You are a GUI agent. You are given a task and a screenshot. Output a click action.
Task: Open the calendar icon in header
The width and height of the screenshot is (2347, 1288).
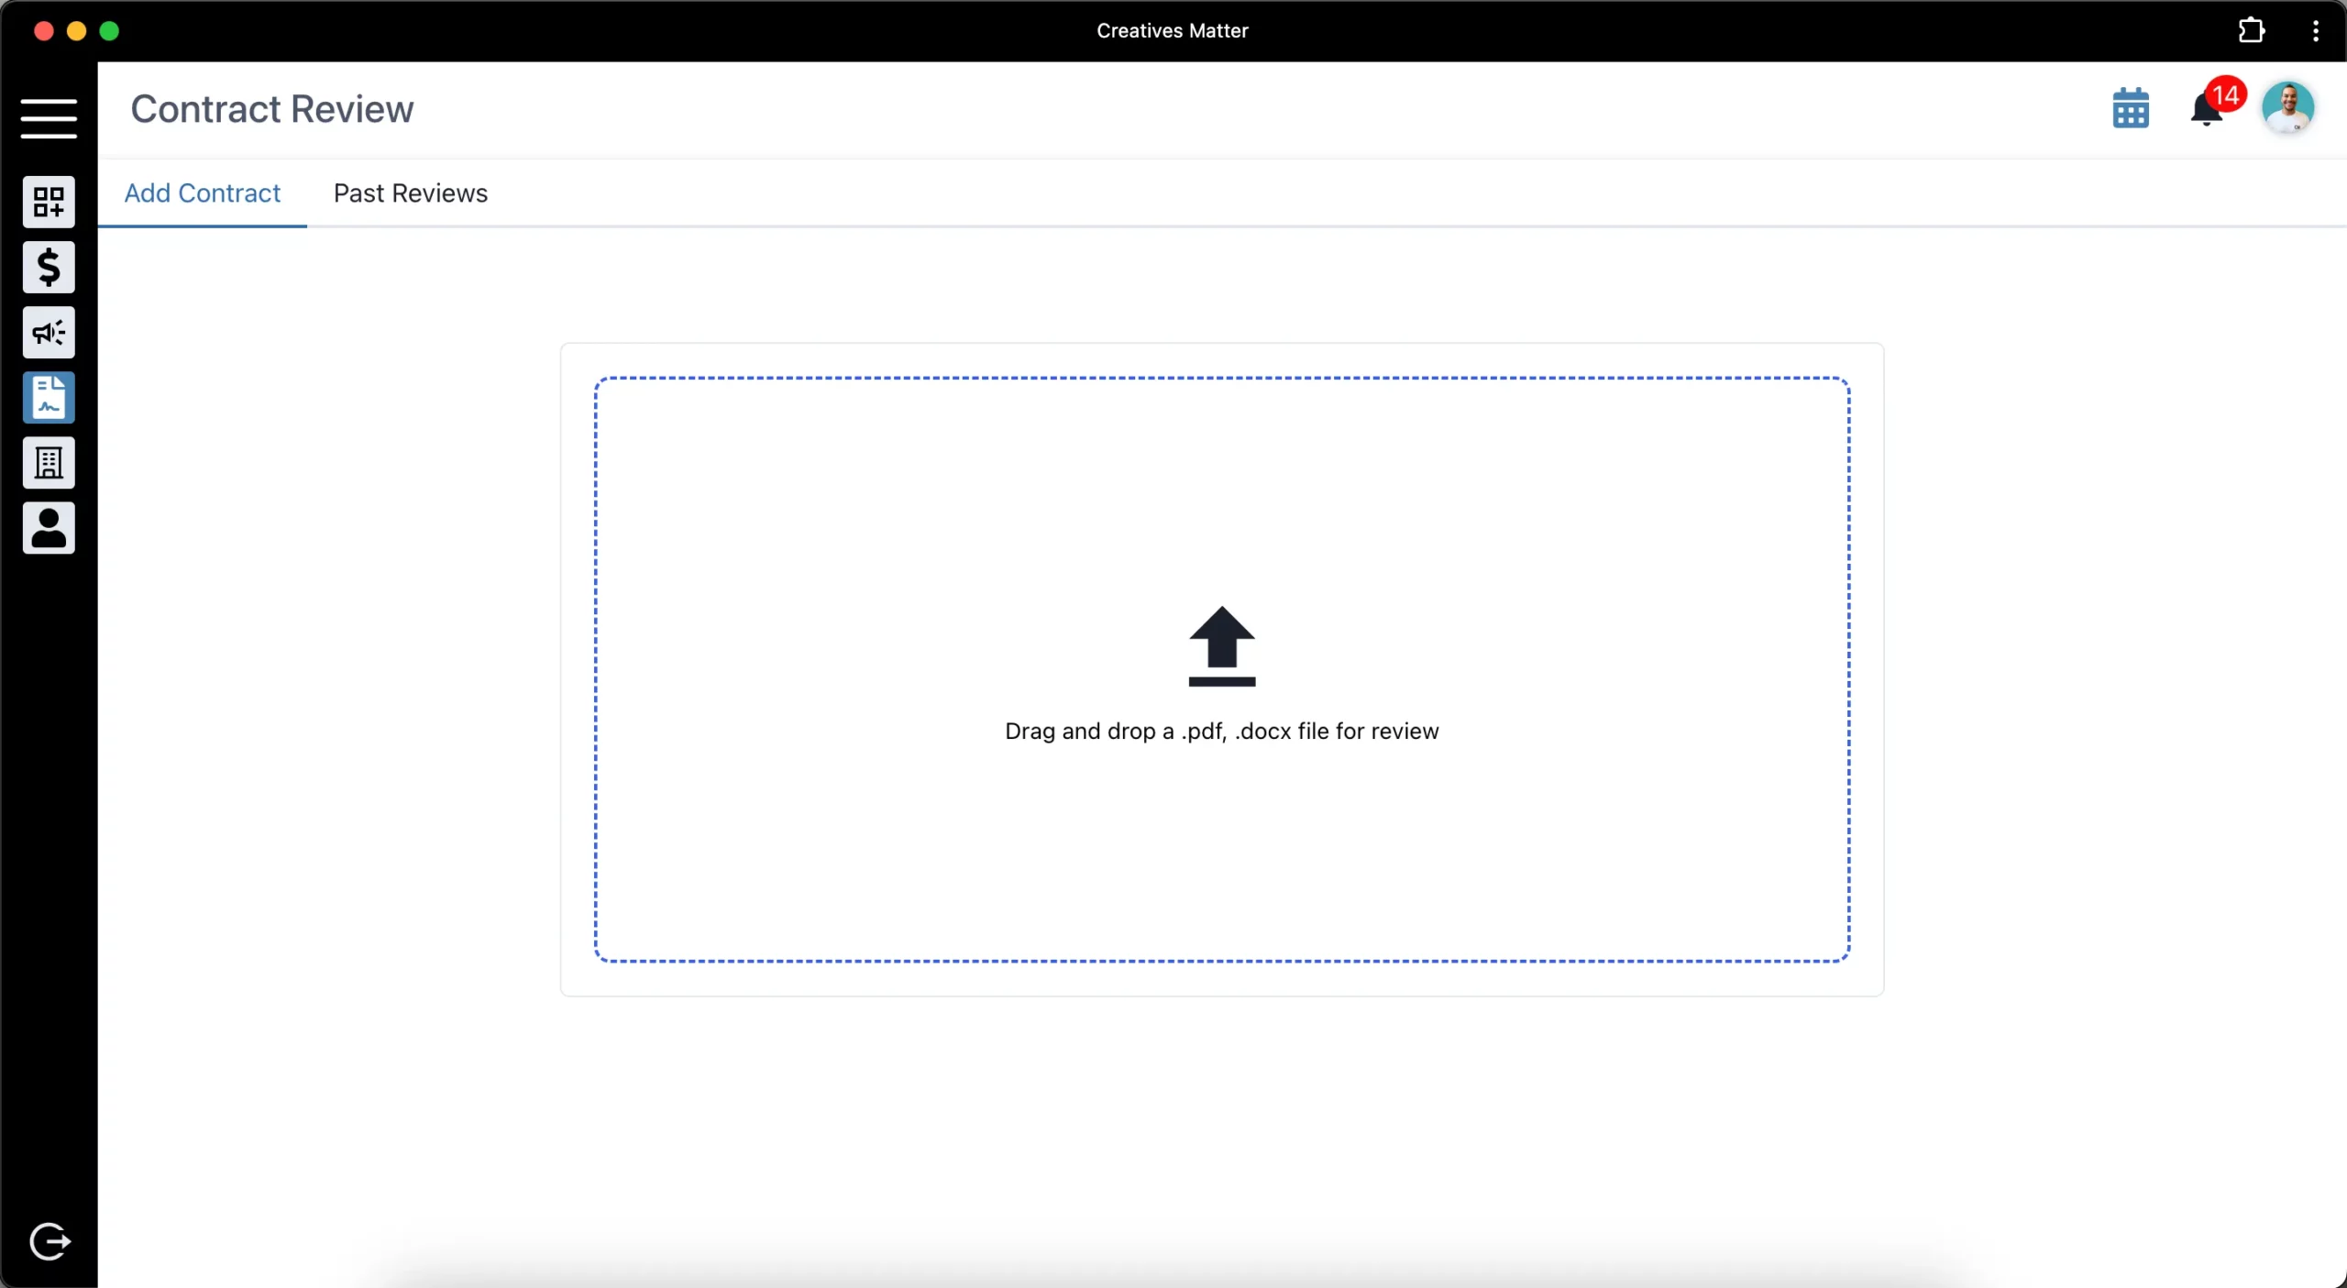pos(2131,108)
